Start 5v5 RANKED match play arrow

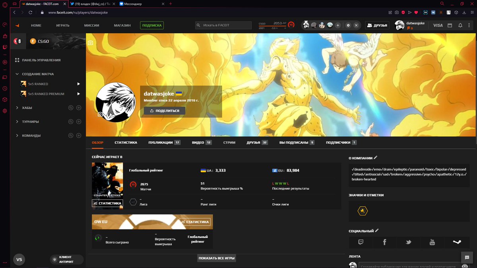[x=79, y=84]
